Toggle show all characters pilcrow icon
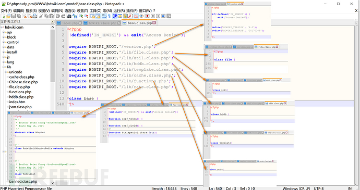The image size is (360, 190). click(x=109, y=16)
